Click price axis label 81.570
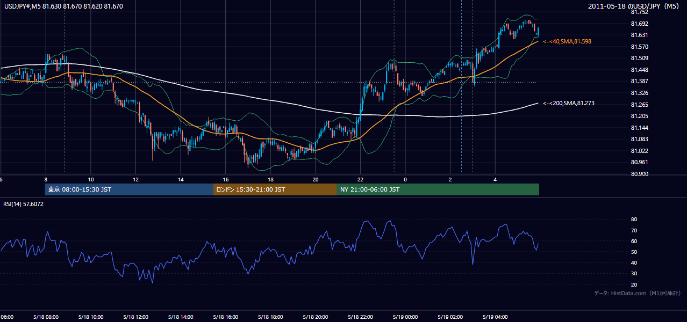 tap(639, 47)
